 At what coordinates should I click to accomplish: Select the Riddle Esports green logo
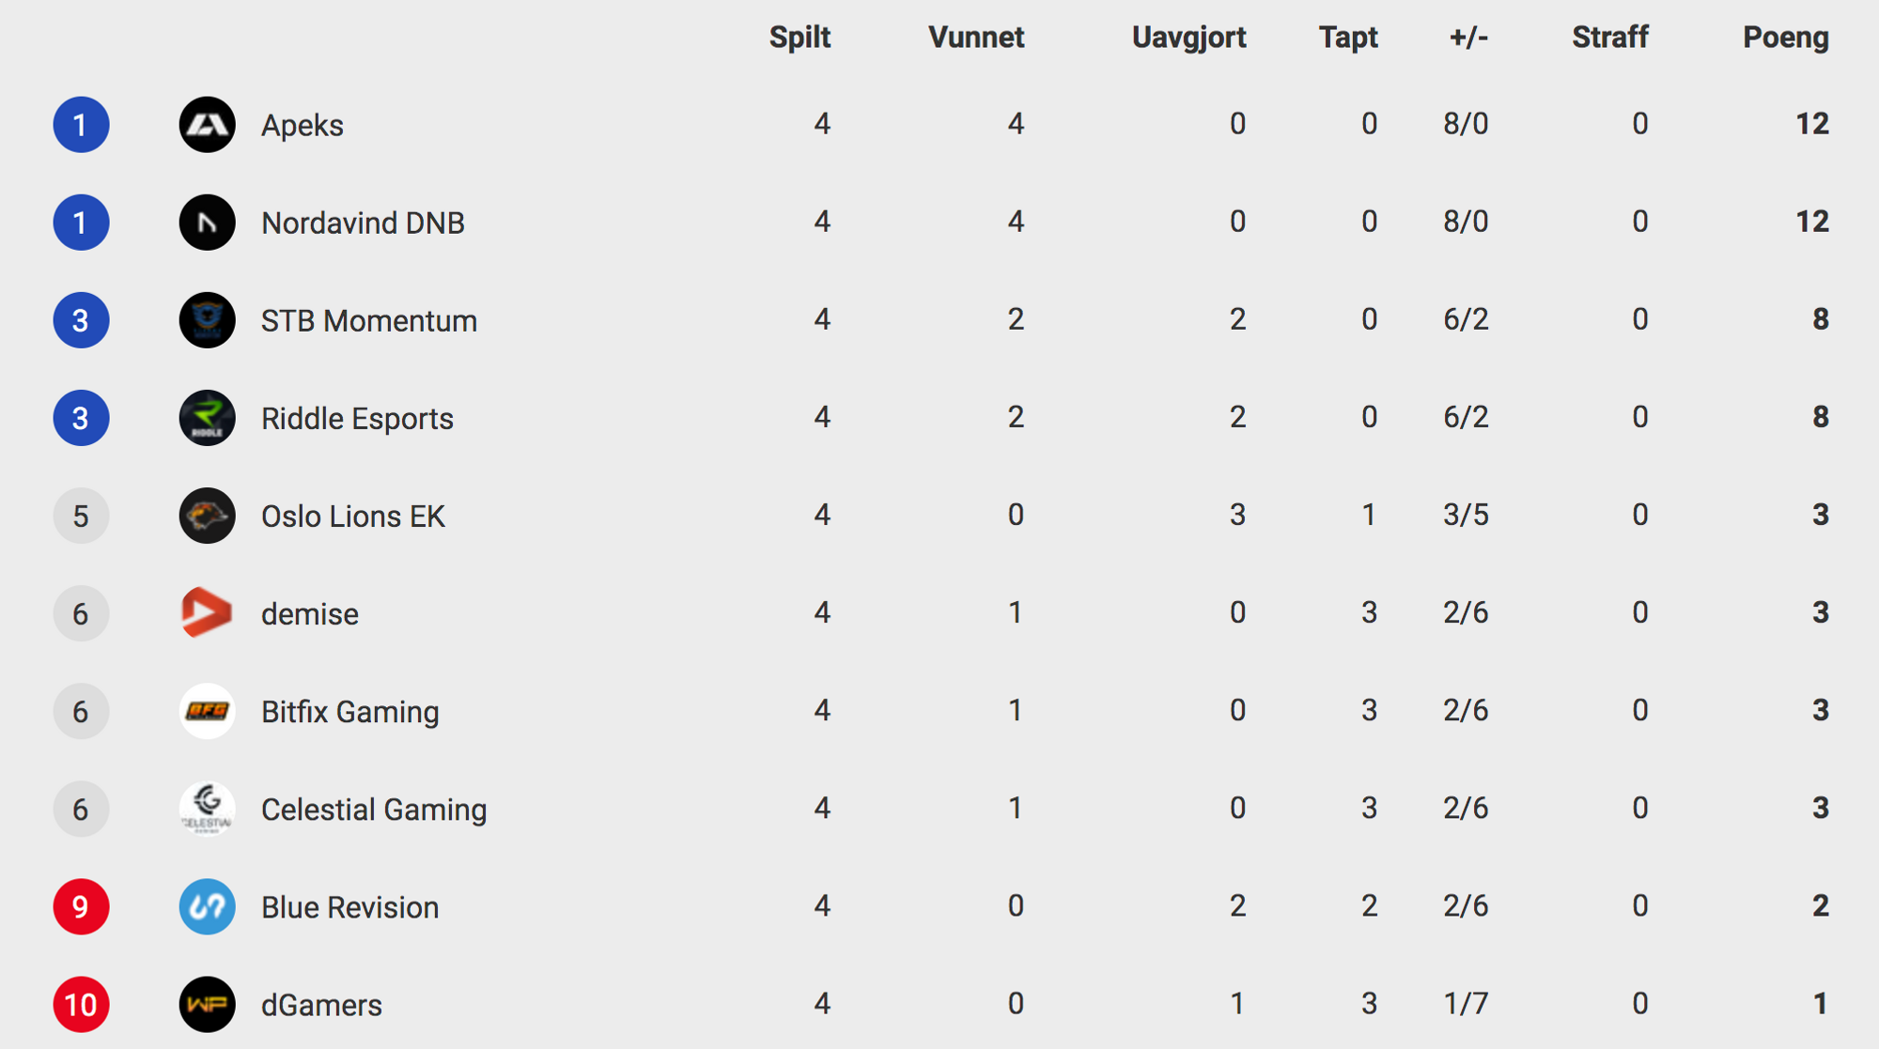[x=207, y=418]
